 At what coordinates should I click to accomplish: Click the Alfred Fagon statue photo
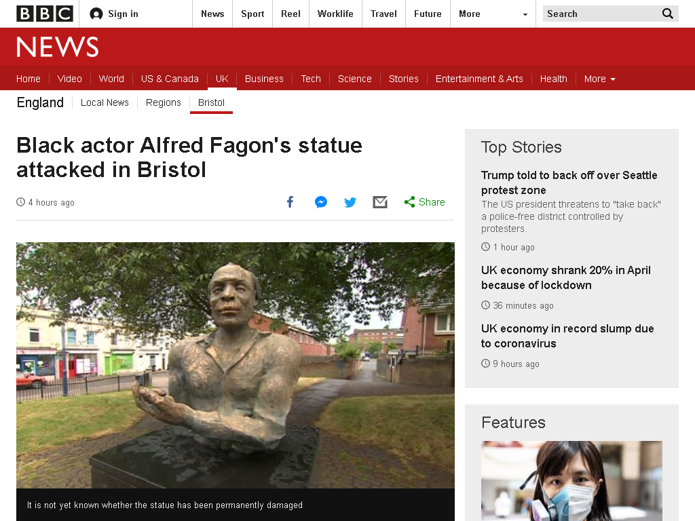236,365
